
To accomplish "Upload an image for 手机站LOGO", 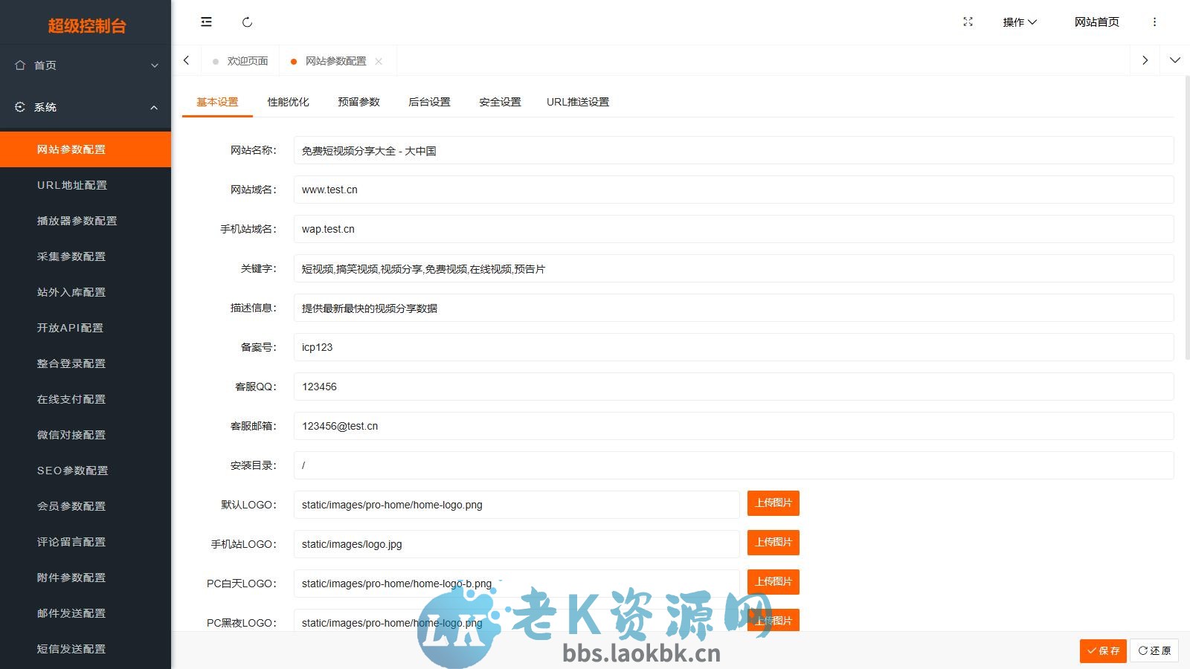I will coord(773,543).
